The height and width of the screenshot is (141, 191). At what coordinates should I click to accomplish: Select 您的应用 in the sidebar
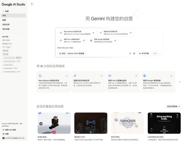click(x=6, y=25)
